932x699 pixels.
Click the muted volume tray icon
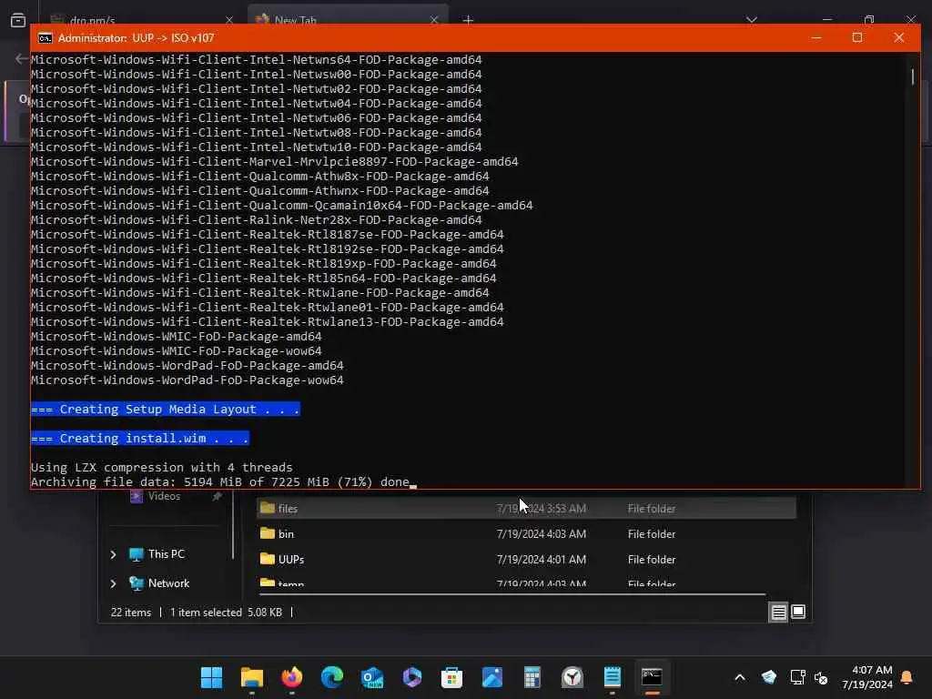(x=821, y=677)
